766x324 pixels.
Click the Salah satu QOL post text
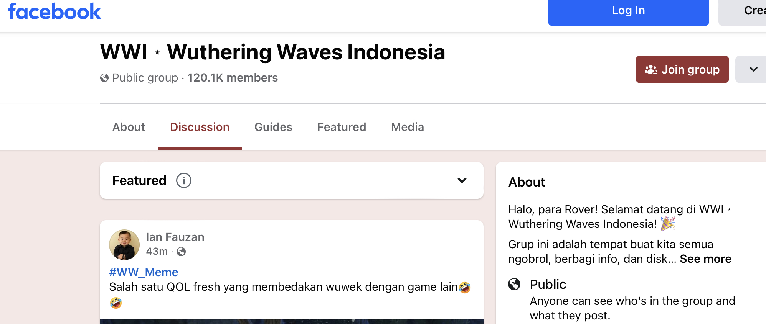(290, 295)
